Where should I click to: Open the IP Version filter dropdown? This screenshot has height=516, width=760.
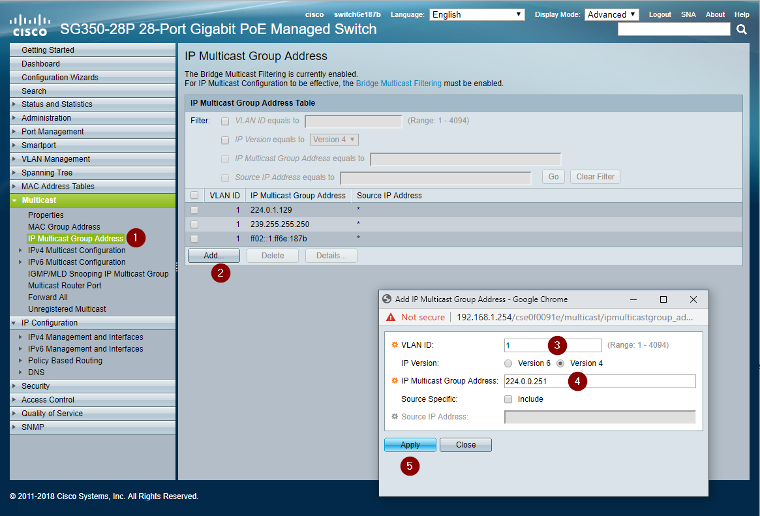[x=334, y=140]
